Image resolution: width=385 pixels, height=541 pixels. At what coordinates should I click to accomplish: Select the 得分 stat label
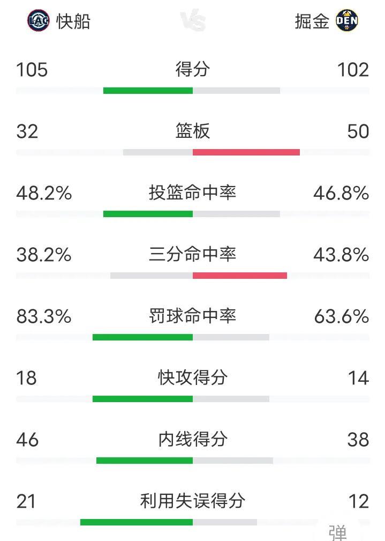pos(193,69)
